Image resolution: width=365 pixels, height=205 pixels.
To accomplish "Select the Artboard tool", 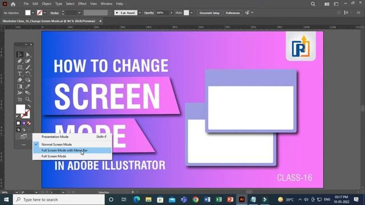I will click(20, 99).
